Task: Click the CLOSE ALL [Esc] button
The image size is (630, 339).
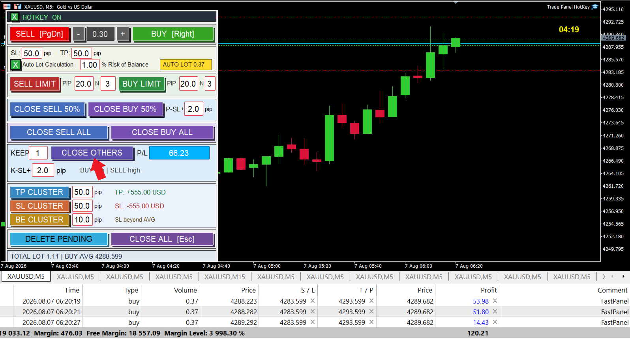Action: click(x=162, y=239)
